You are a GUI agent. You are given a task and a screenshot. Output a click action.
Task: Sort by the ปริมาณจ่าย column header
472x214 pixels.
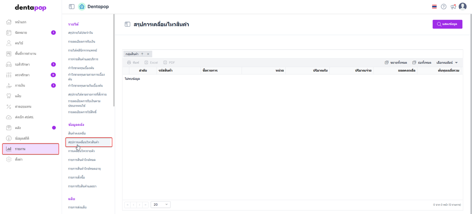tap(351, 71)
